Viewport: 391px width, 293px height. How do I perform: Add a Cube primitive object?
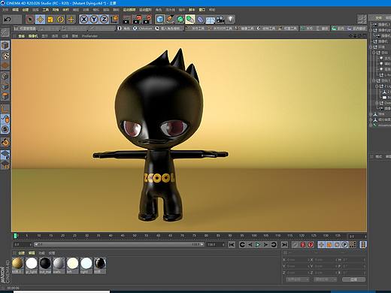(159, 19)
